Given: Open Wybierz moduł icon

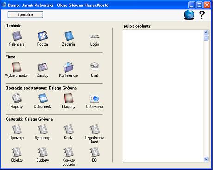Looking at the screenshot, I should click(17, 67).
